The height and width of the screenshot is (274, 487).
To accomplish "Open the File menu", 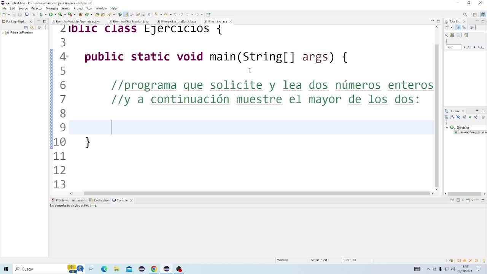I will pos(4,8).
